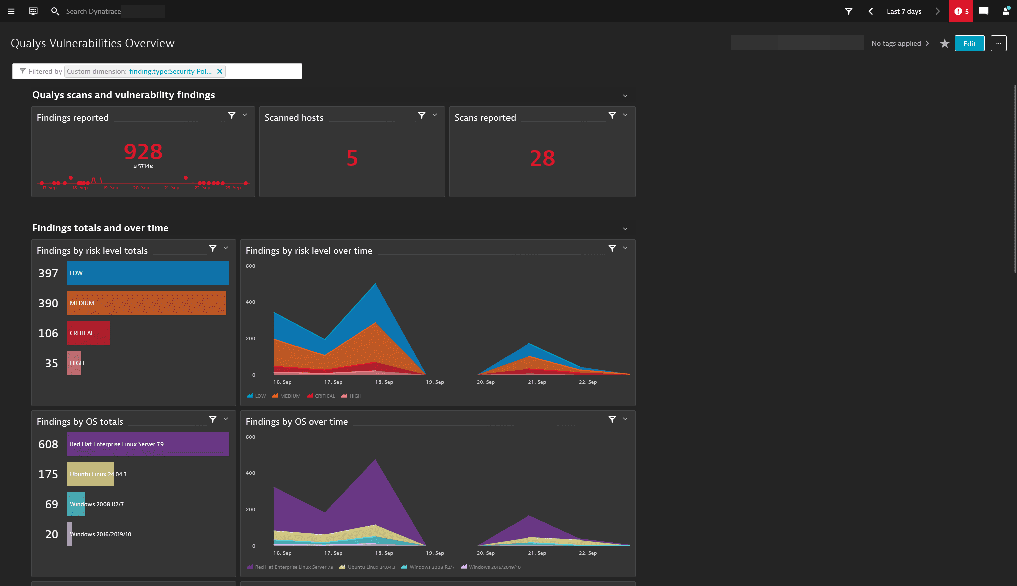Open the No tags applied selector
Screen dimensions: 1017x586
(900, 43)
